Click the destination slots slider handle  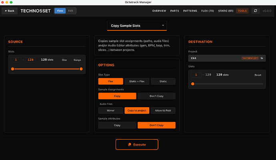point(193,84)
